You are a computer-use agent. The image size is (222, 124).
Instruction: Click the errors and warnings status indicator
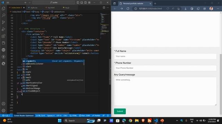point(6,116)
